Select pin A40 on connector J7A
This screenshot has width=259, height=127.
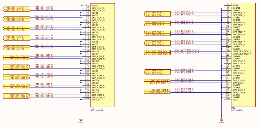(x=87, y=98)
